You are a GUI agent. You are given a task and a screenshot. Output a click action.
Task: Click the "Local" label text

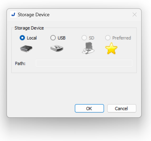tap(32, 38)
